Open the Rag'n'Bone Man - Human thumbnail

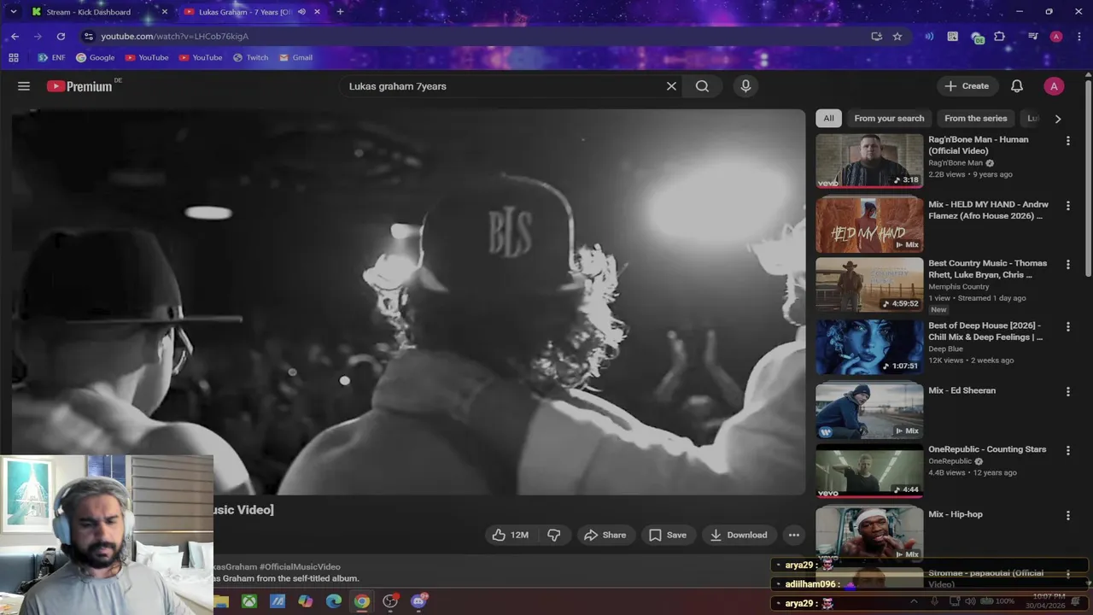coord(869,161)
